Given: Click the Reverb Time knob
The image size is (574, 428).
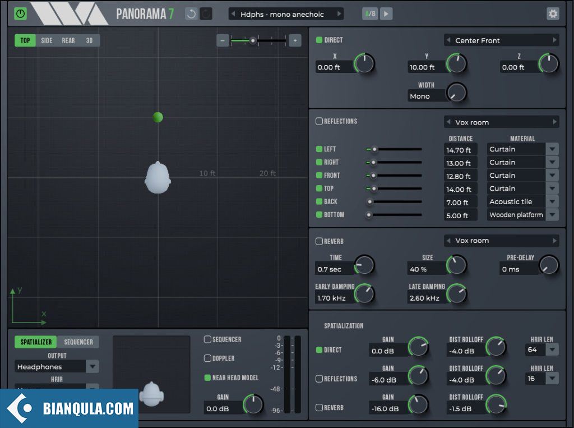Looking at the screenshot, I should 364,265.
